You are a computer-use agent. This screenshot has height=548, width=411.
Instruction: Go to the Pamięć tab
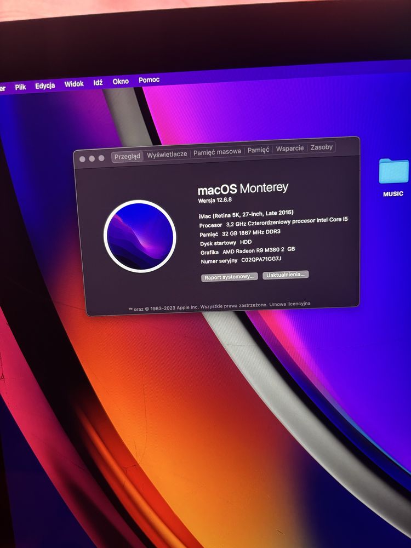258,150
